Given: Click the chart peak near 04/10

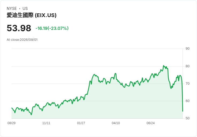Looking at the screenshot, I should [x=115, y=73].
